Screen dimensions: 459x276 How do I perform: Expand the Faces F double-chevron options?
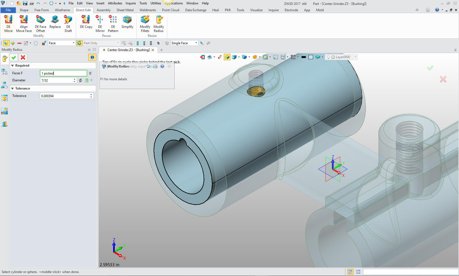click(90, 73)
